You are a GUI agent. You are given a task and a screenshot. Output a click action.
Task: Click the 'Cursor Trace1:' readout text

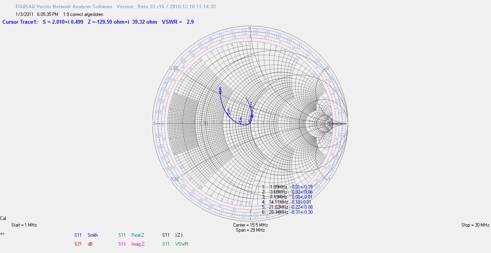click(20, 22)
